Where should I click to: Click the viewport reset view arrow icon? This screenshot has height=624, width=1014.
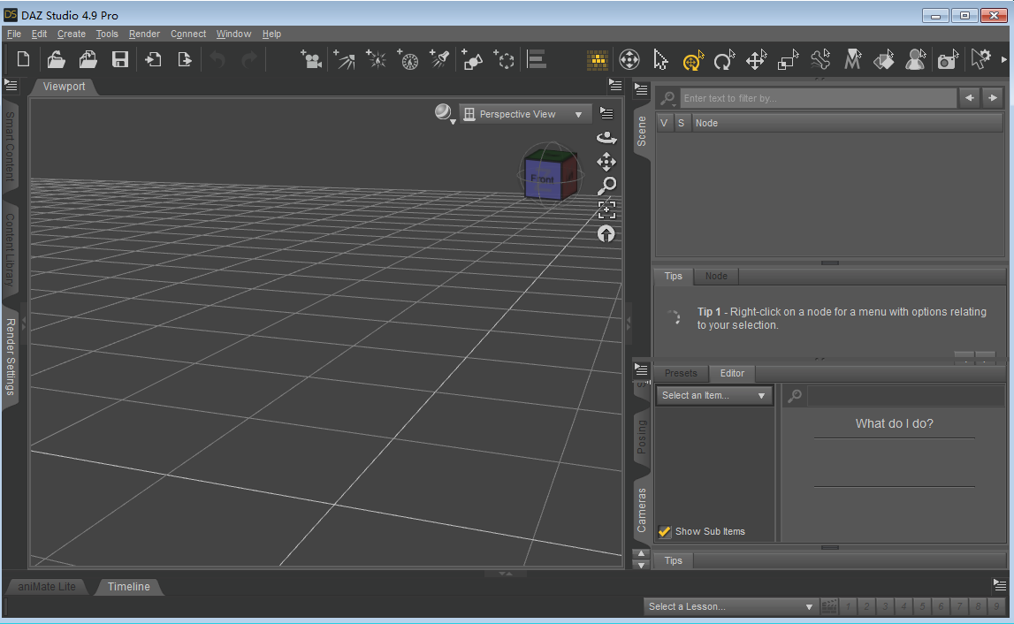(x=606, y=233)
